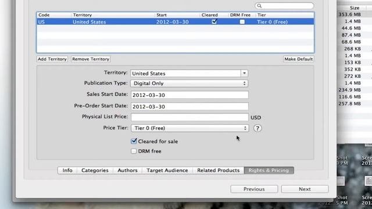The height and width of the screenshot is (209, 372).
Task: Select the 116.6 MB entry in background window
Action: [350, 97]
